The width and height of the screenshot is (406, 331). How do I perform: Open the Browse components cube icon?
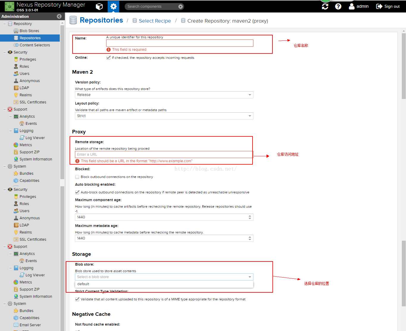[99, 7]
